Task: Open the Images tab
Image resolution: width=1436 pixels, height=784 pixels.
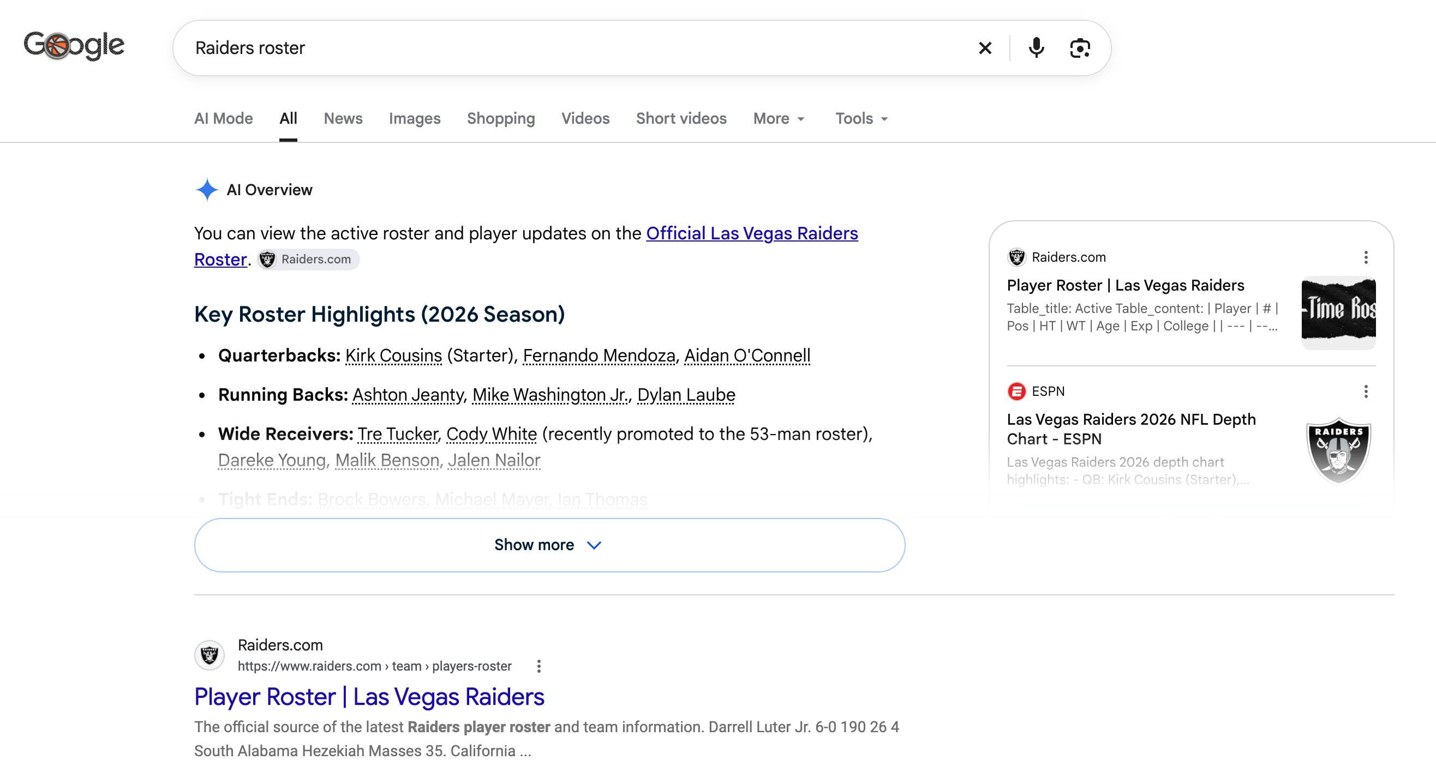Action: coord(415,119)
